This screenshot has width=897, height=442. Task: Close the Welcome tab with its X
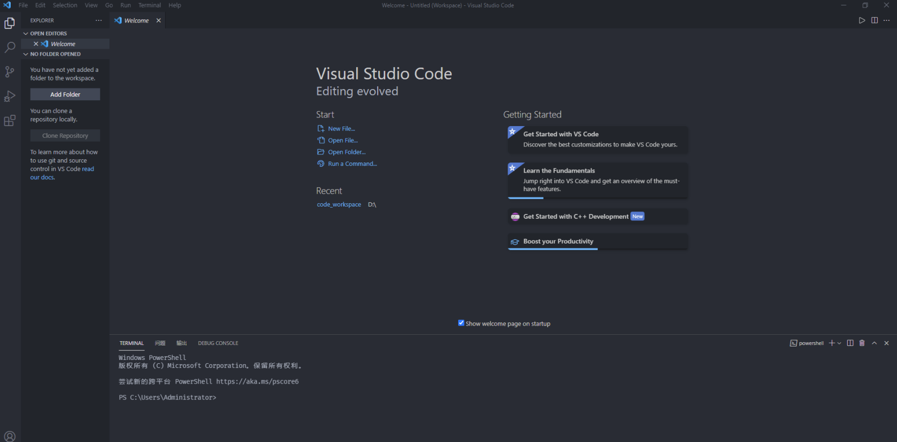(x=158, y=20)
